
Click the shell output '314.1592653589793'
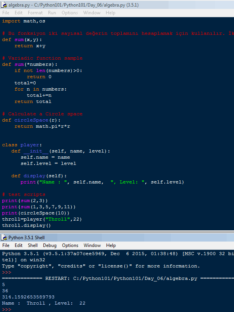[x=28, y=297]
